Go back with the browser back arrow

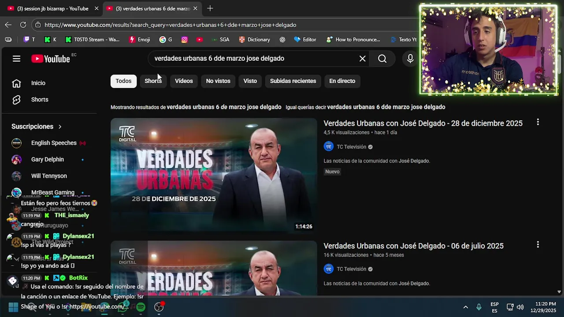coord(8,25)
